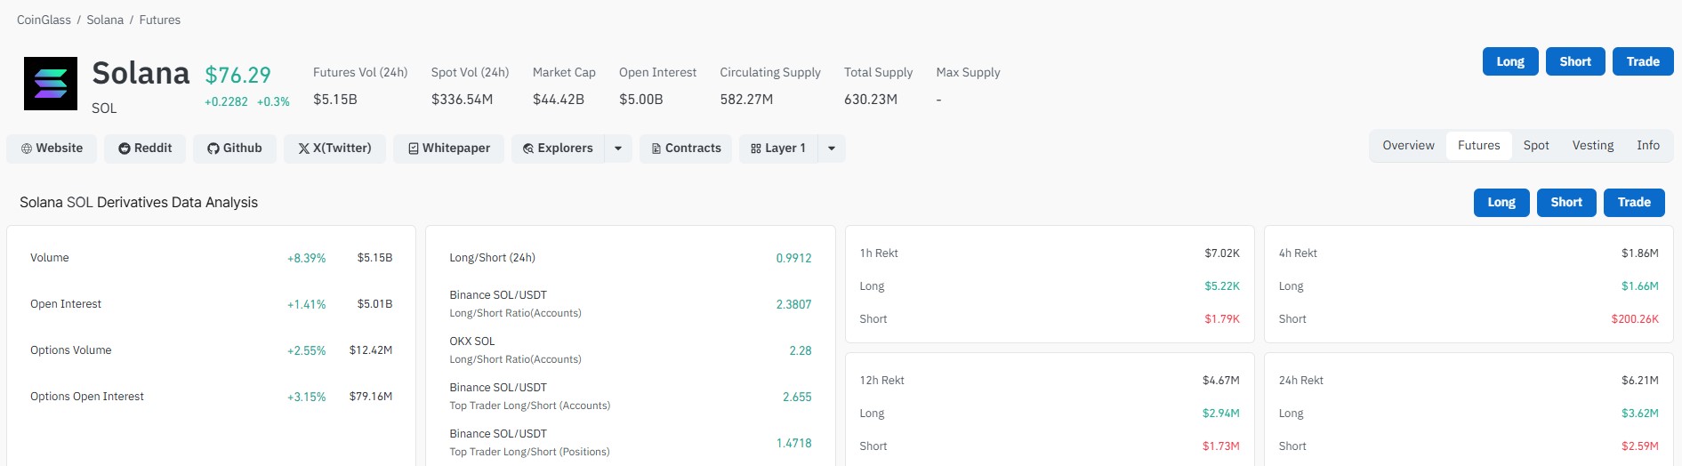This screenshot has width=1682, height=466.
Task: Click 1h Rekt Short value $1.79K
Action: point(1222,319)
